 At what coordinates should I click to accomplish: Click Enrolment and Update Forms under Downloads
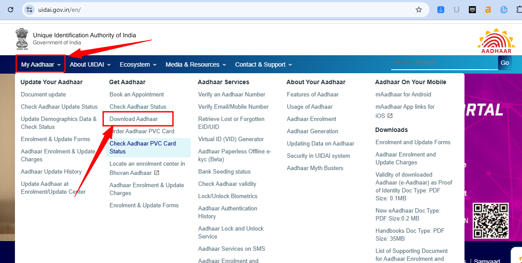click(413, 142)
